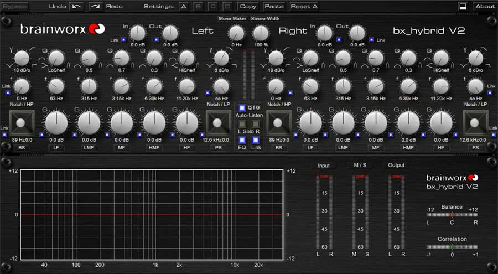Viewport: 498px width, 274px height.
Task: Select settings slot A
Action: coord(184,6)
